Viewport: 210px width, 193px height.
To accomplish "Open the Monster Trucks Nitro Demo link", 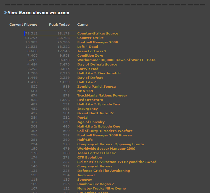I will coord(102,189).
